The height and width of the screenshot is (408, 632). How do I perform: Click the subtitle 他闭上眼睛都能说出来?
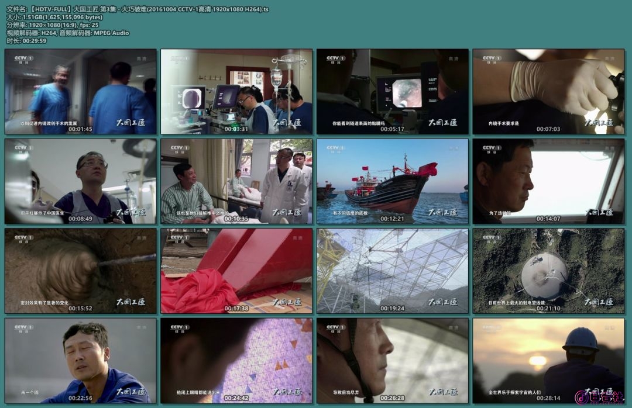coord(198,392)
